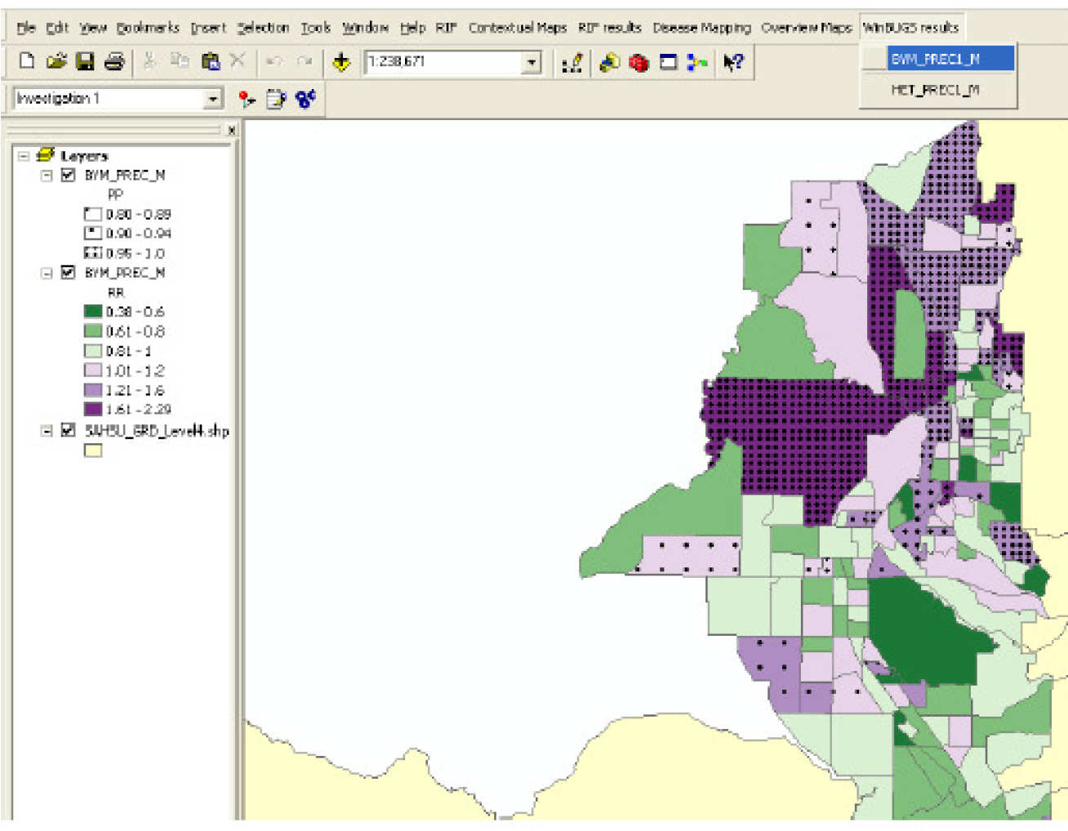1068x831 pixels.
Task: Uncheck the BYM_PREC_M layer showing PP
Action: tap(69, 175)
